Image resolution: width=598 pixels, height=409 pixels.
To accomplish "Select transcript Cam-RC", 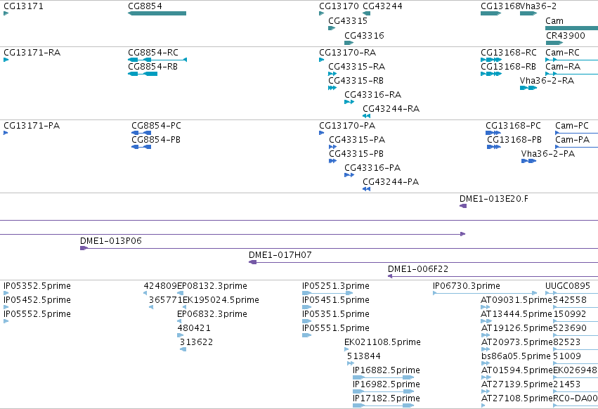I will 562,52.
